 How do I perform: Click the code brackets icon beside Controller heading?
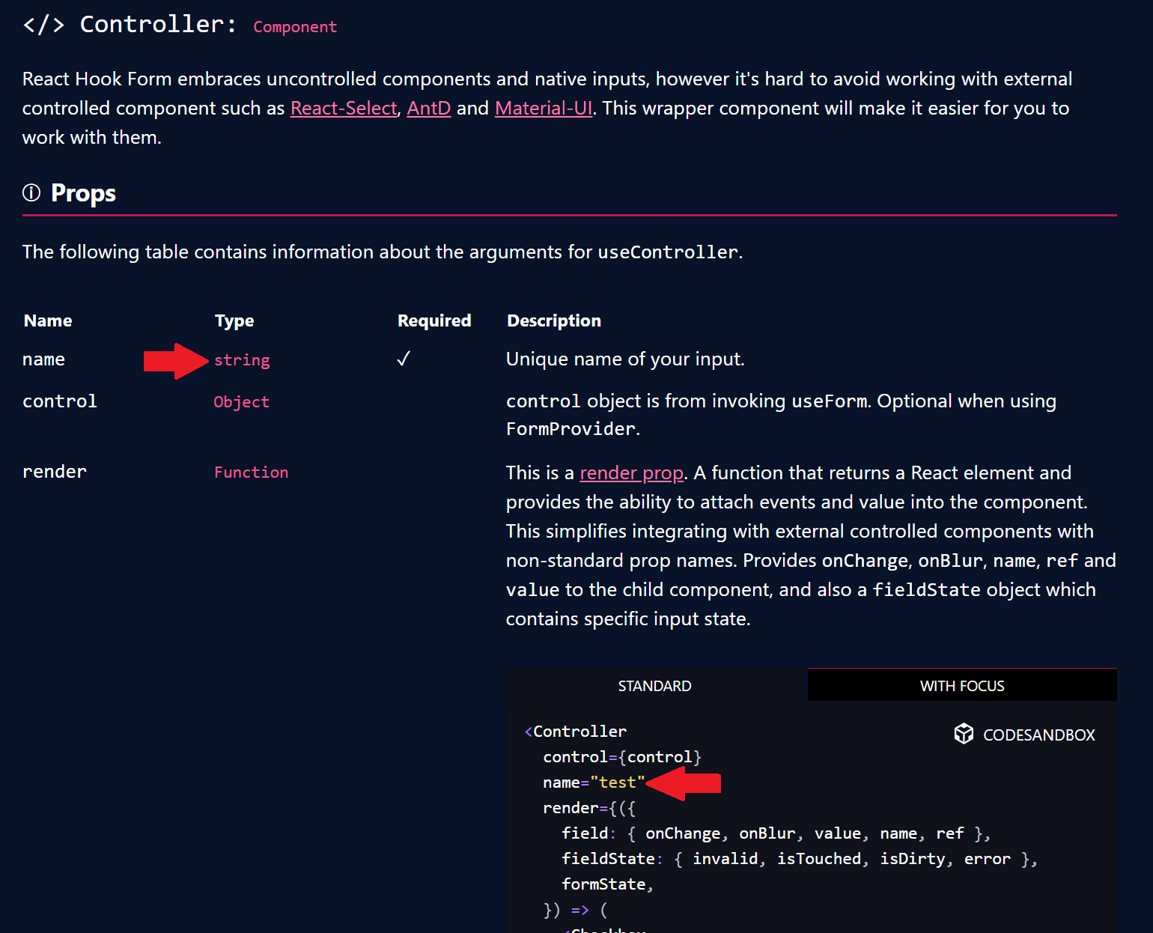coord(43,23)
